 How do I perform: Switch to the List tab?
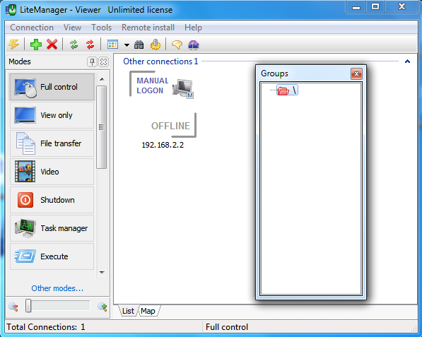pyautogui.click(x=128, y=311)
